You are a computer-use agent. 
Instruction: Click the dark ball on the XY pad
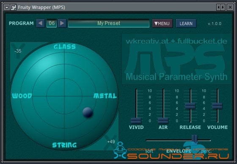point(88,112)
